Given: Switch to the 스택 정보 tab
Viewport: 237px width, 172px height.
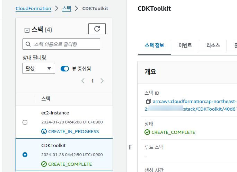Looking at the screenshot, I should coord(154,45).
